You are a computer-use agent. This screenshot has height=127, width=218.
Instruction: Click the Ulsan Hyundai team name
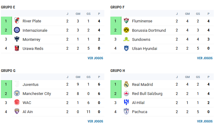145,48
